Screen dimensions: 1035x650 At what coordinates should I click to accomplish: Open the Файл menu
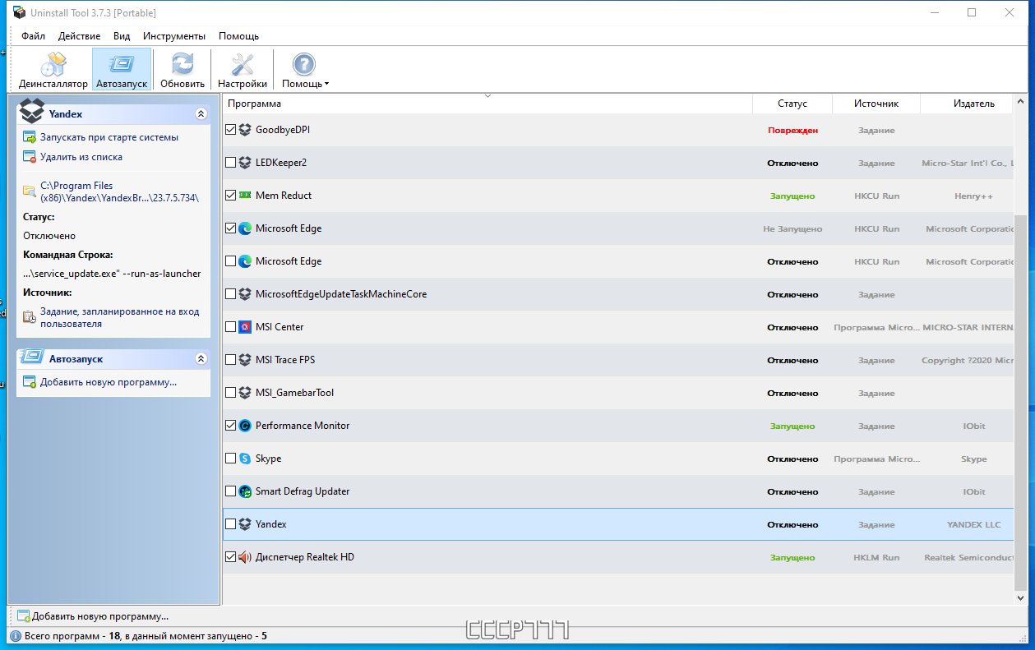pyautogui.click(x=34, y=36)
